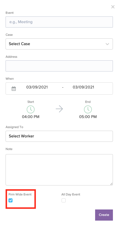Grab the Note textarea resize handle
This screenshot has width=117, height=225.
(x=111, y=184)
